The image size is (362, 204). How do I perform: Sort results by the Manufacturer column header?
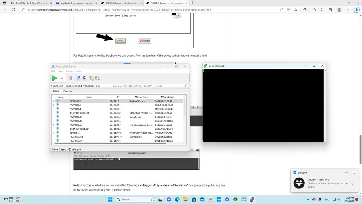tap(142, 97)
